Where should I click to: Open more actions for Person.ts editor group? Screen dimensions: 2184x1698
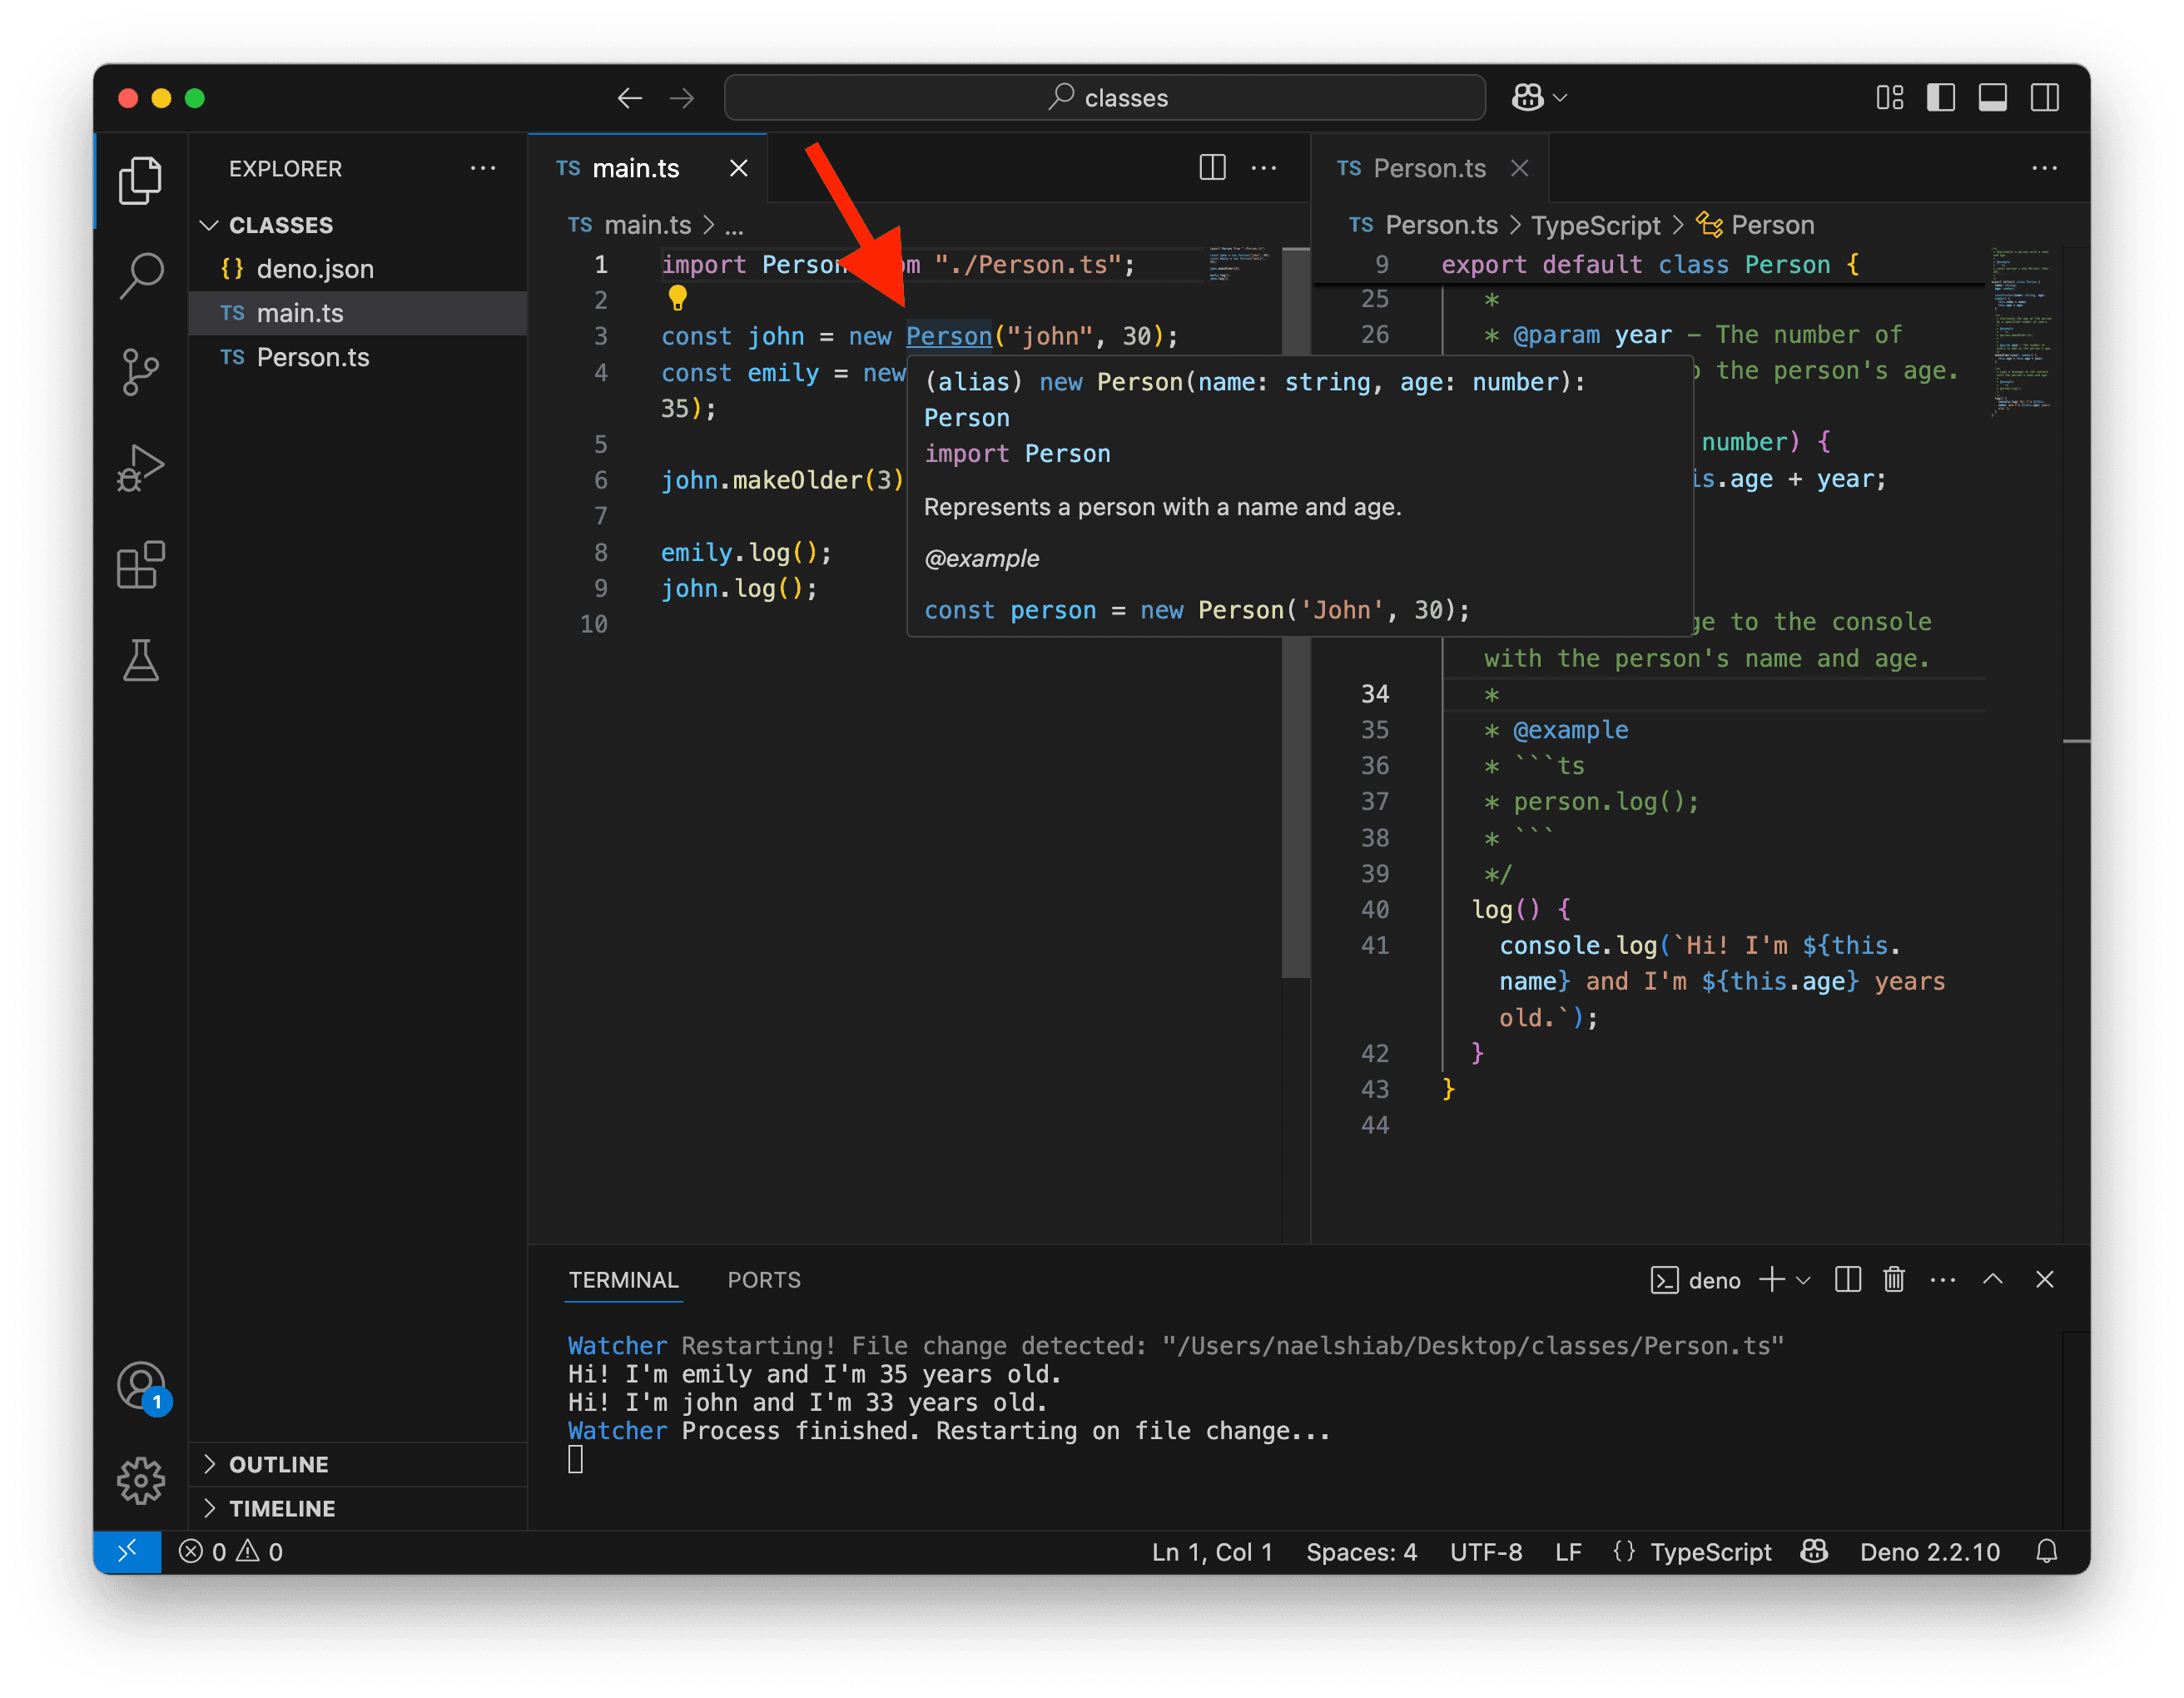[2044, 168]
